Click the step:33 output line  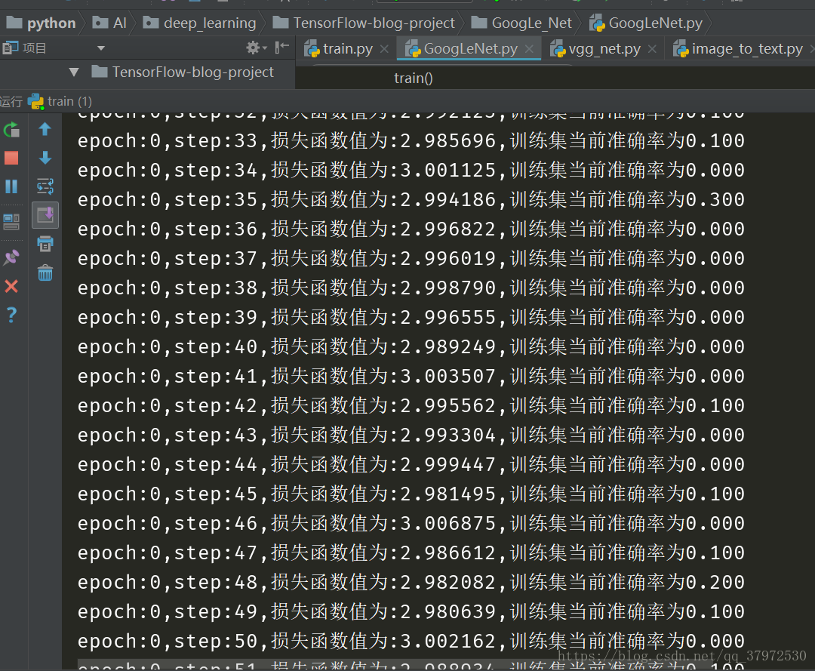[x=411, y=141]
